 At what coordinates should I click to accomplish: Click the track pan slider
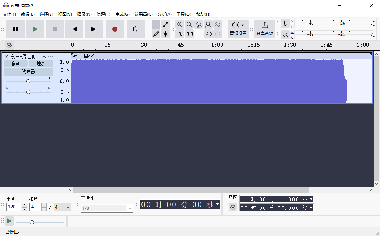click(28, 92)
